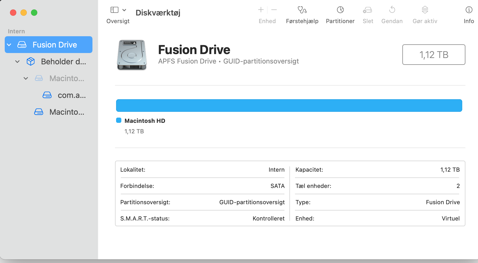Click the Fusion Drive sidebar disk icon
478x263 pixels.
pyautogui.click(x=22, y=45)
